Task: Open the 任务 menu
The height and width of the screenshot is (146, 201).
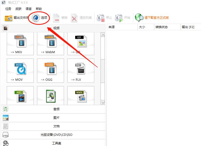Action: (8, 9)
